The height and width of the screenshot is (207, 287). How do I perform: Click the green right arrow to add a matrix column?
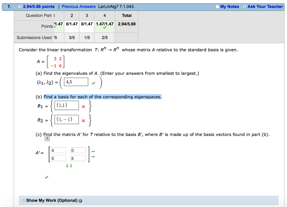[x=93, y=157]
